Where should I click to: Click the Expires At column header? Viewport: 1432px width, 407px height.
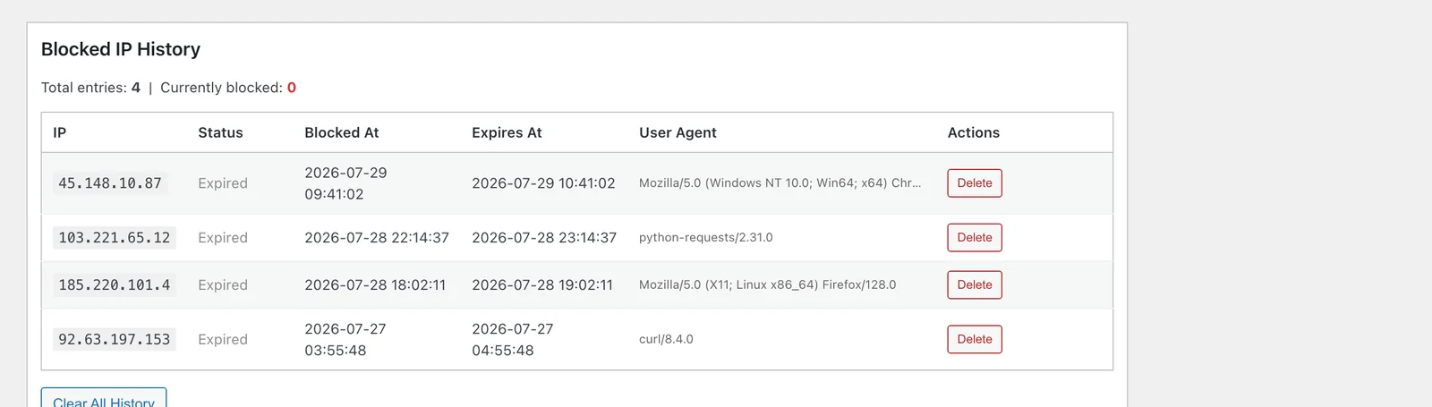[507, 132]
